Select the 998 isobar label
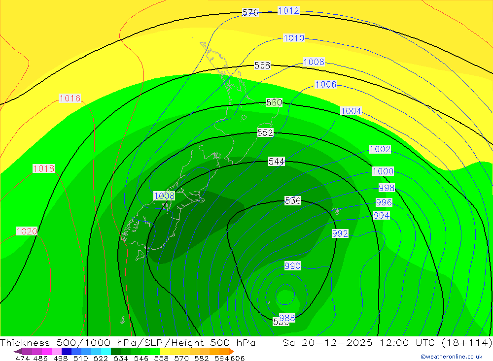493x361 pixels. coord(387,188)
